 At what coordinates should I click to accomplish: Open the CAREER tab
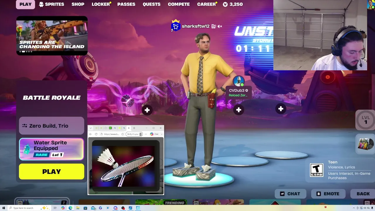click(207, 4)
